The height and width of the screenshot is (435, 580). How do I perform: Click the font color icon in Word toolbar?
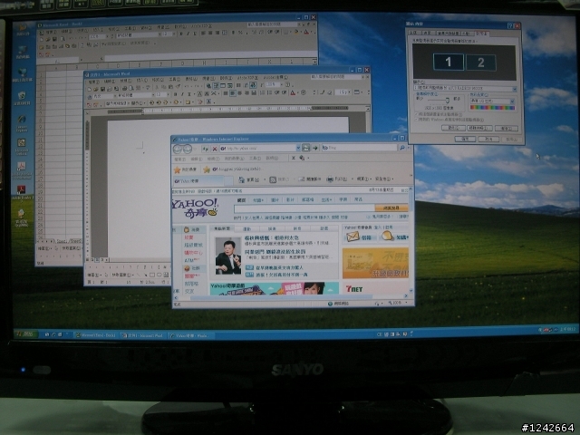click(x=294, y=93)
